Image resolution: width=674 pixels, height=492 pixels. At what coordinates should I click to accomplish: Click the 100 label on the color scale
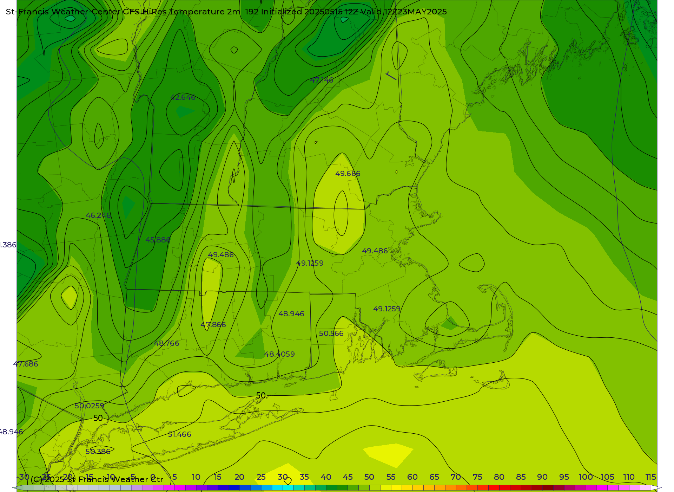tap(586, 477)
